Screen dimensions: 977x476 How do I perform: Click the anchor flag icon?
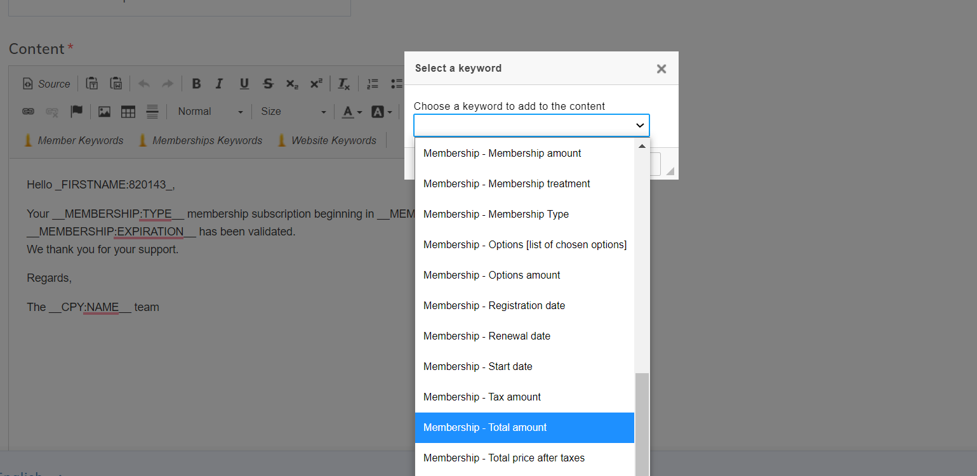pyautogui.click(x=77, y=112)
